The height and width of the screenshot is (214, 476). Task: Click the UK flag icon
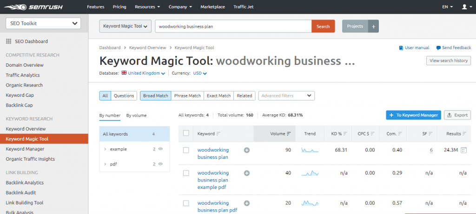pos(124,73)
